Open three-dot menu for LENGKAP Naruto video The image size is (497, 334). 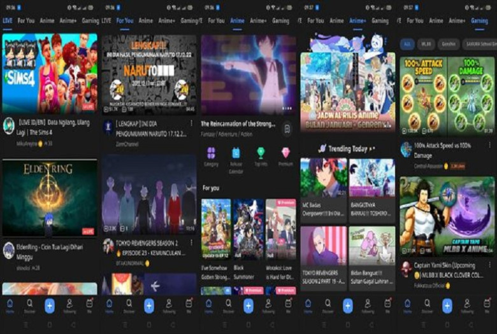pos(191,123)
